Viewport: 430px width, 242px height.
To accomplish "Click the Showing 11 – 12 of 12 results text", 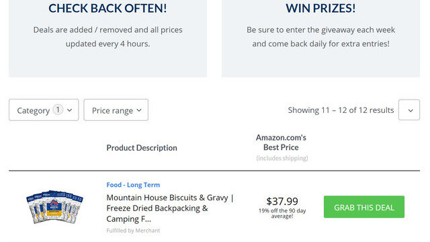I will click(341, 110).
